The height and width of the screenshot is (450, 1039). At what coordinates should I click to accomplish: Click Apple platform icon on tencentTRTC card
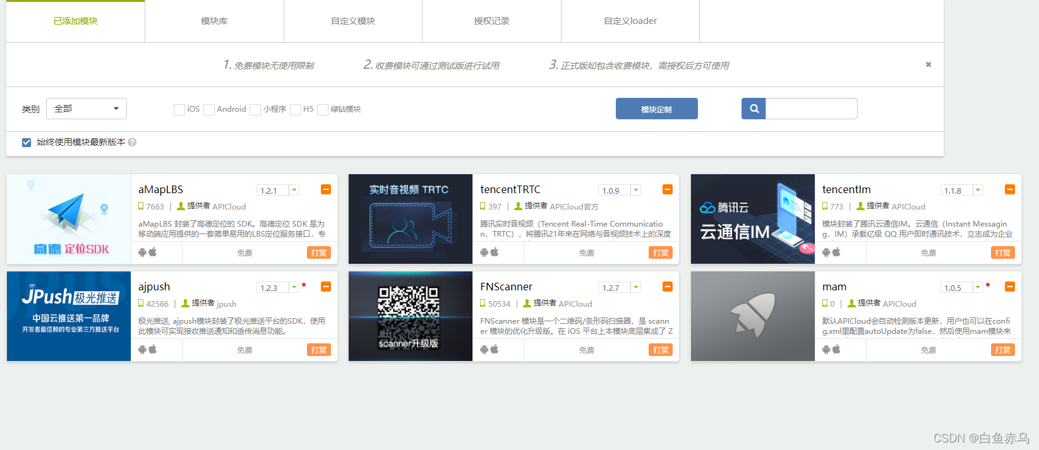tap(495, 252)
